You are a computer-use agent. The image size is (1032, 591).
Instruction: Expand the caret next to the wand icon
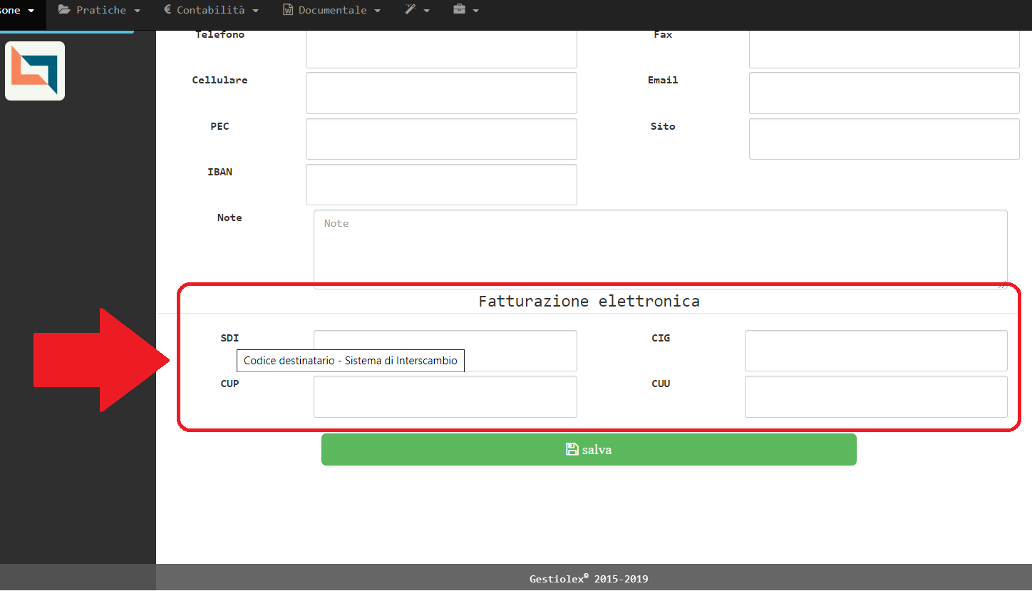(x=426, y=11)
